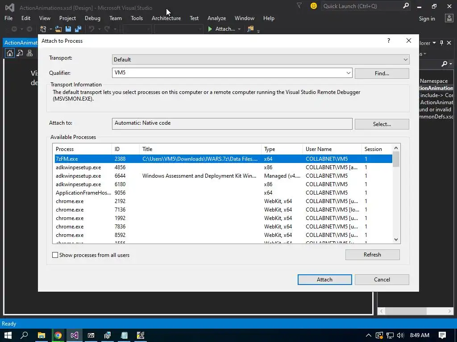This screenshot has height=342, width=457.
Task: Click the Refresh button
Action: coord(373,255)
